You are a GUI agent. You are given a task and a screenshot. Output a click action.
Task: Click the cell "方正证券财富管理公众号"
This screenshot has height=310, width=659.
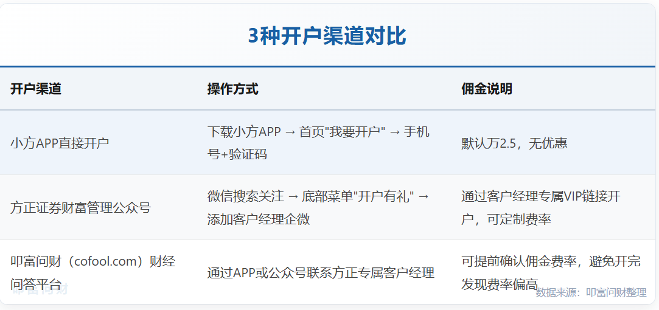[x=80, y=207]
